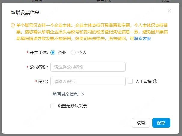
Task: Click the 公司名称 field label
Action: pos(39,67)
